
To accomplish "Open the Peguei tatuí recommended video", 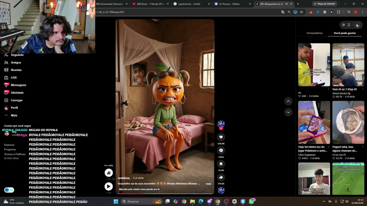I will point(348,122).
